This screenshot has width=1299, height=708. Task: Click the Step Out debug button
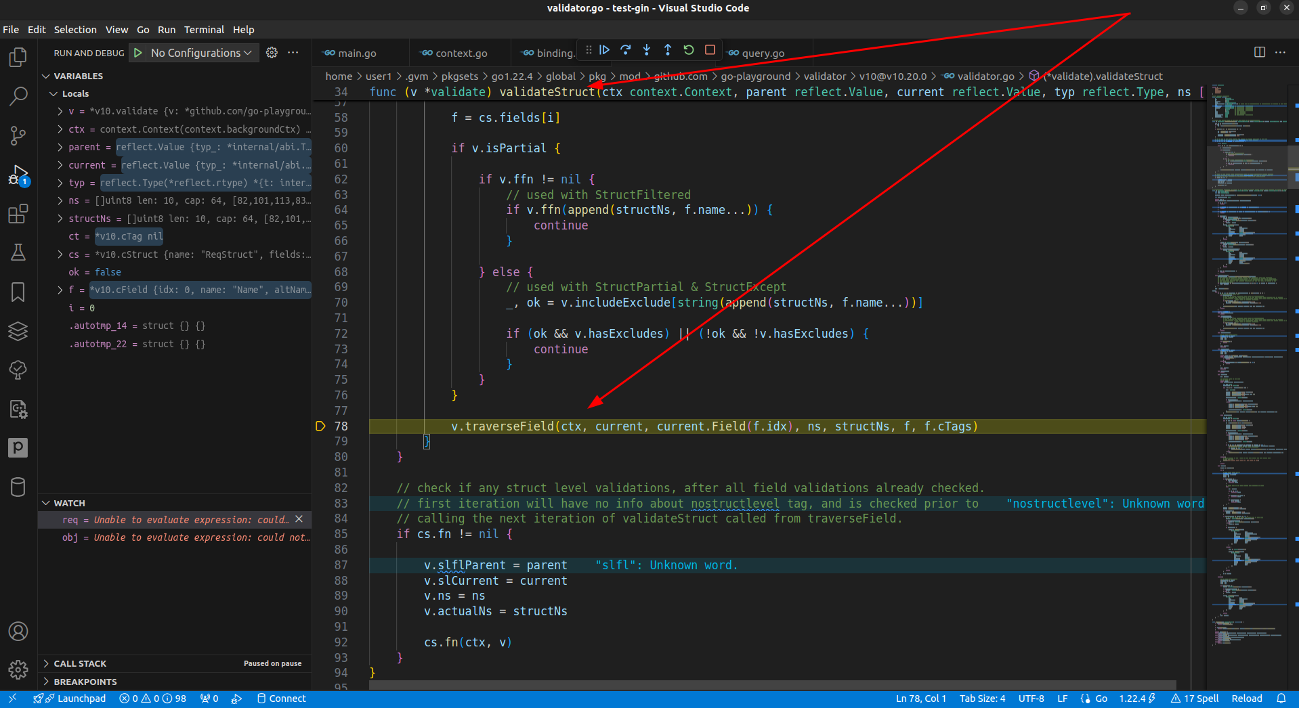pyautogui.click(x=668, y=50)
